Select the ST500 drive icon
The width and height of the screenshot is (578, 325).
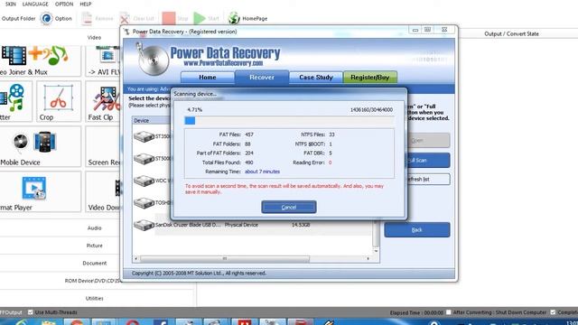(144, 159)
